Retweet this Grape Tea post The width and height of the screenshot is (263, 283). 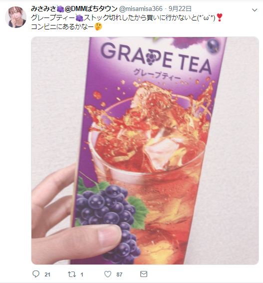tap(71, 274)
